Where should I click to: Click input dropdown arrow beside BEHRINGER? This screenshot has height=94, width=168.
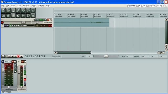pos(34,26)
